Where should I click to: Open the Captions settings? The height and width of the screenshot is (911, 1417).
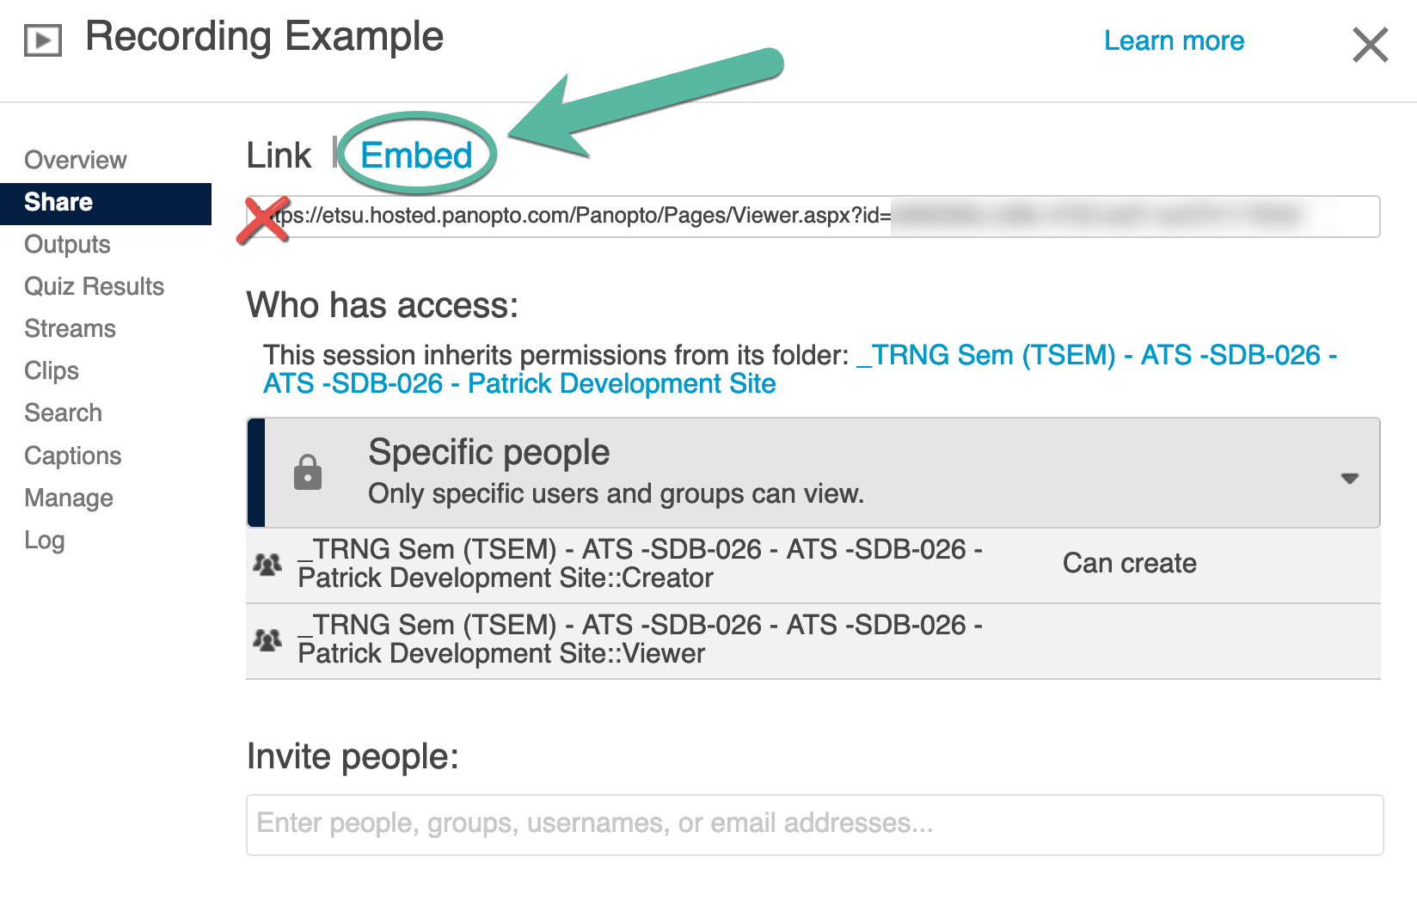73,455
